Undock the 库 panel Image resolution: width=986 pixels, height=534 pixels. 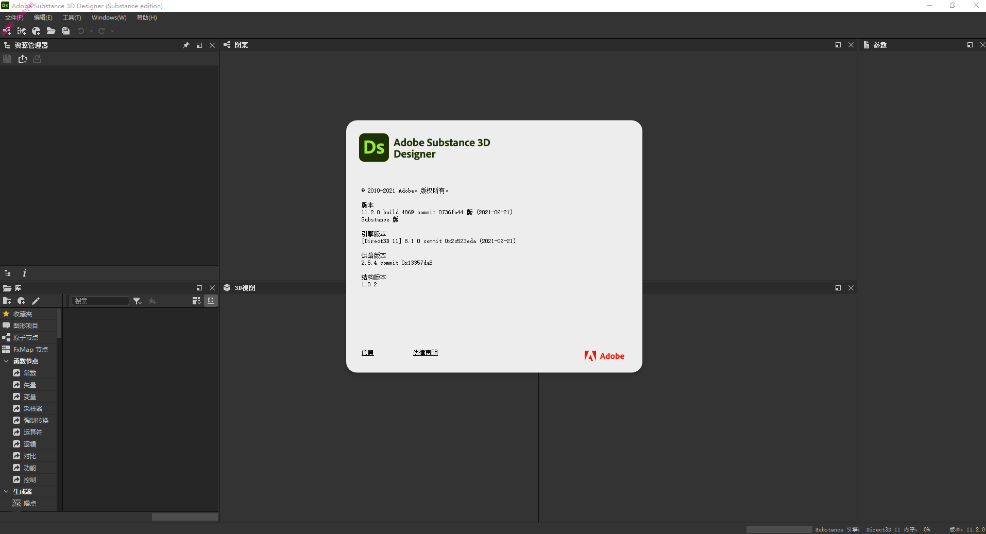pos(199,288)
